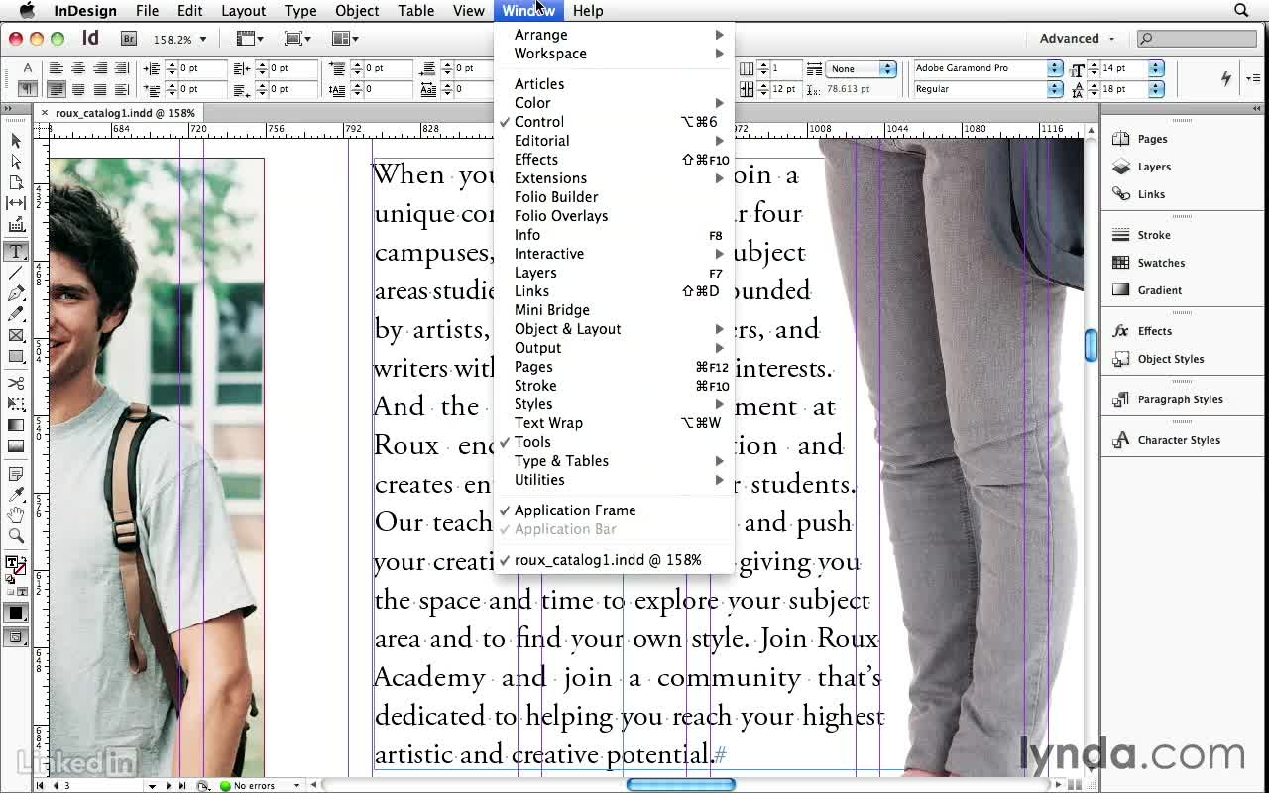Open the Layers panel in the dock

pos(1154,167)
